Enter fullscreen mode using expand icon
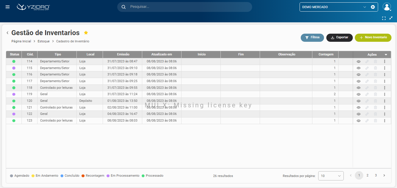The width and height of the screenshot is (397, 188). click(384, 18)
